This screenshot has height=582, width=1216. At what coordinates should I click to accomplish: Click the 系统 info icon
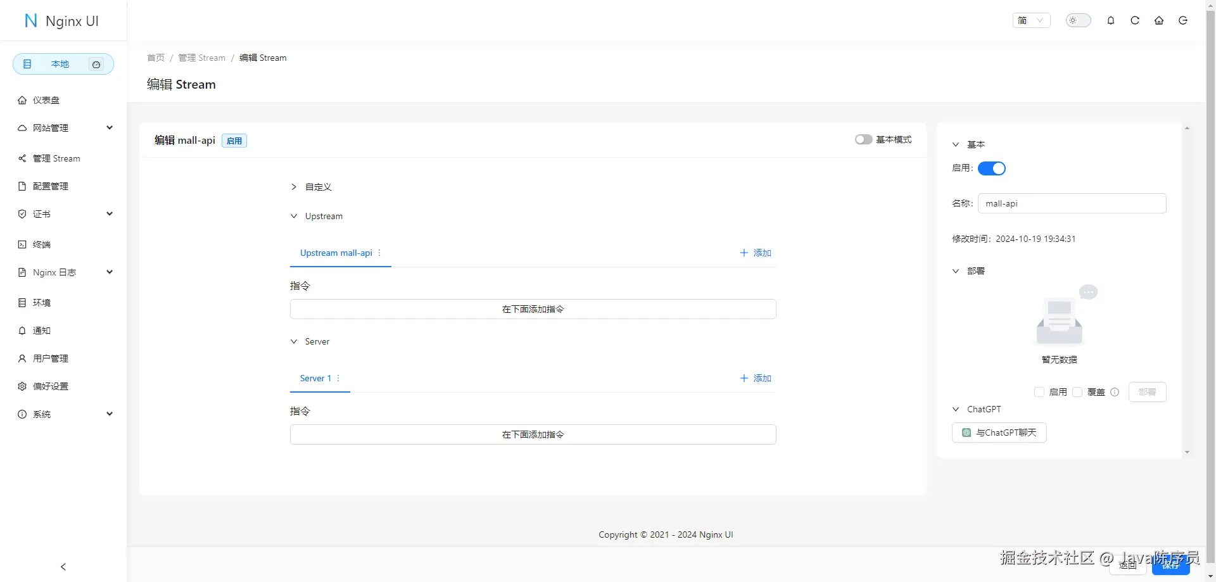[x=22, y=414]
